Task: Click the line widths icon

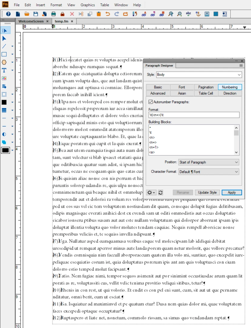Action: (4, 110)
